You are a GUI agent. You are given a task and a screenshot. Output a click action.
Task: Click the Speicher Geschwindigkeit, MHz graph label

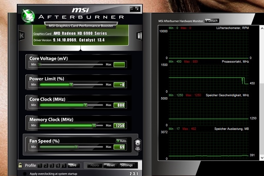point(227,95)
